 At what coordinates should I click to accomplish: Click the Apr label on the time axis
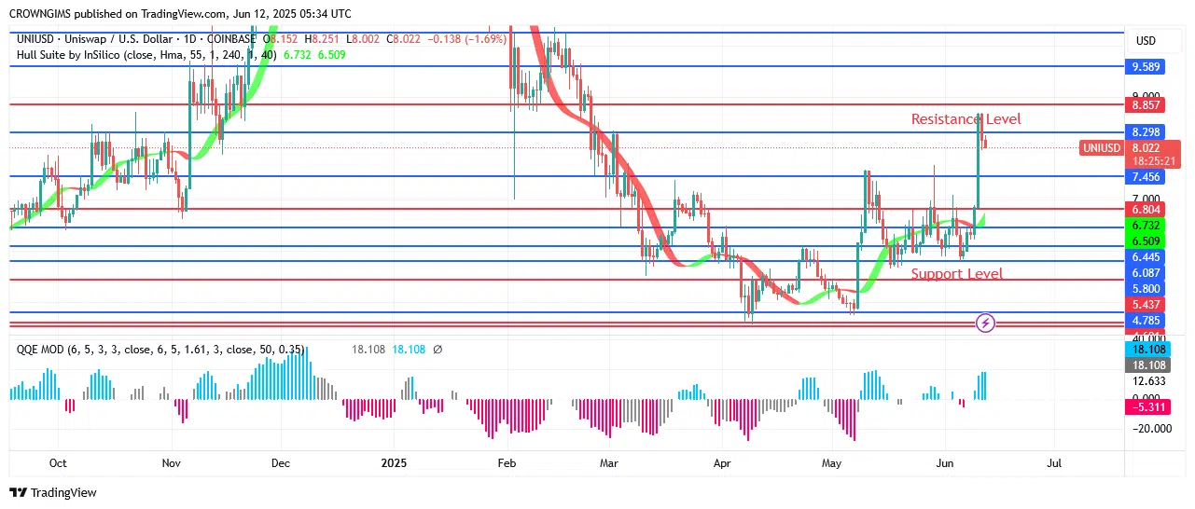click(721, 462)
